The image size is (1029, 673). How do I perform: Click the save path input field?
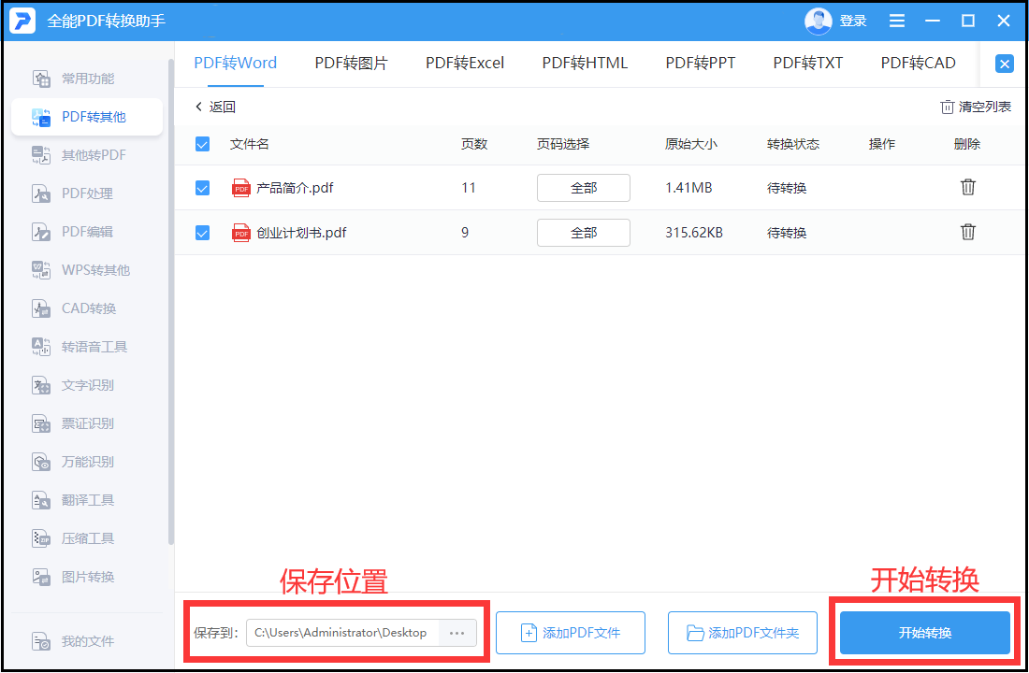(x=341, y=633)
